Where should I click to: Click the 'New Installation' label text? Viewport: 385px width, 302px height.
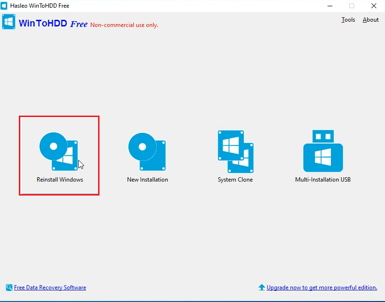(147, 179)
